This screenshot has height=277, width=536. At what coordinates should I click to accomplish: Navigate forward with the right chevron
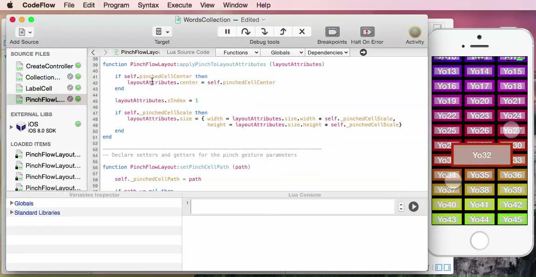105,53
